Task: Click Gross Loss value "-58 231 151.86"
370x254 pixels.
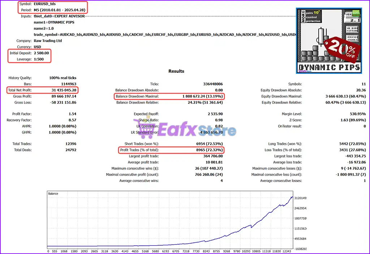Action: pos(63,102)
